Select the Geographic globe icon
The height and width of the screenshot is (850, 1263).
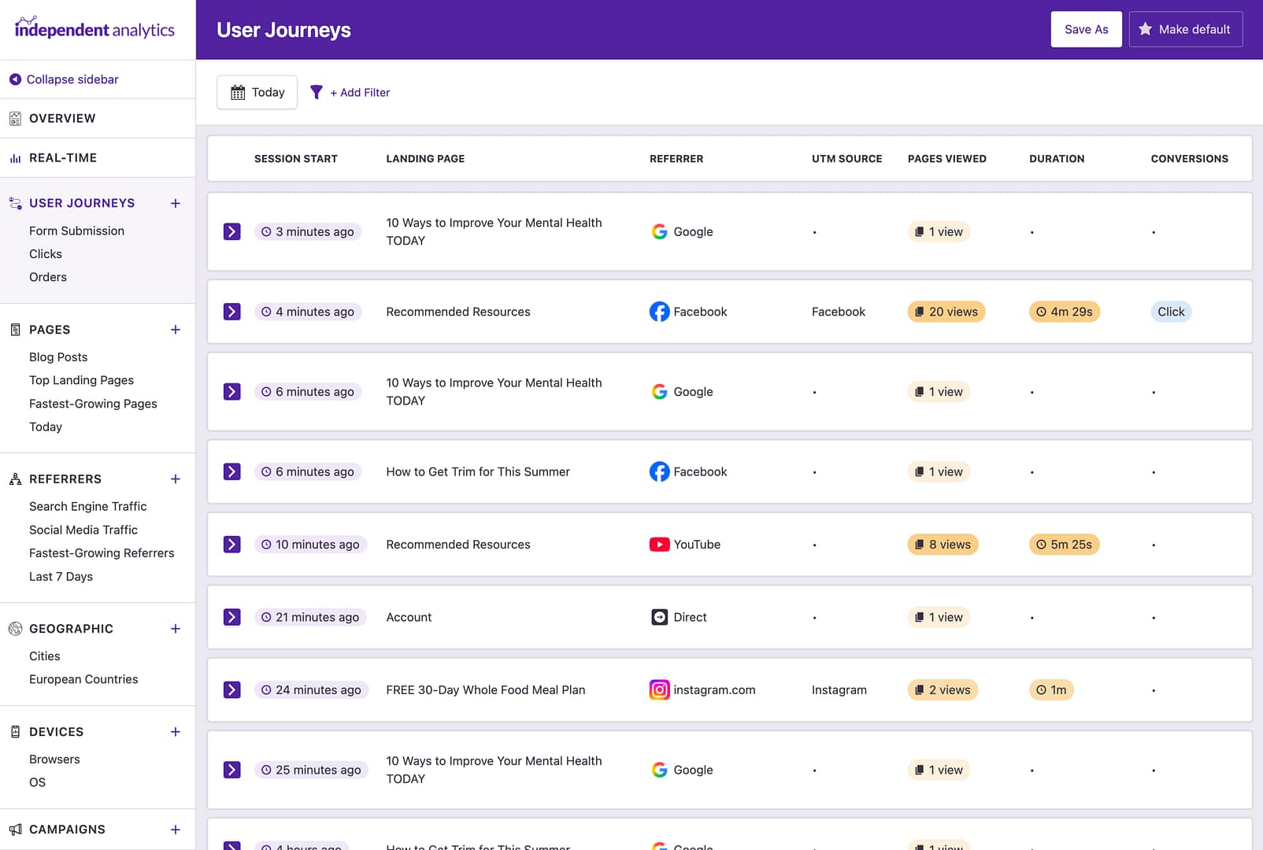(14, 629)
